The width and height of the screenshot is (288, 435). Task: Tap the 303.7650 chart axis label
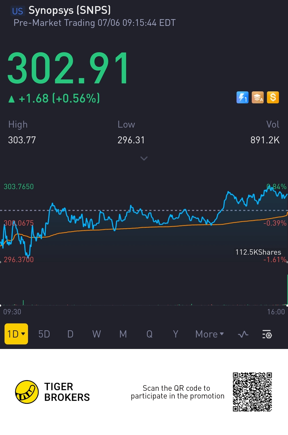point(19,186)
